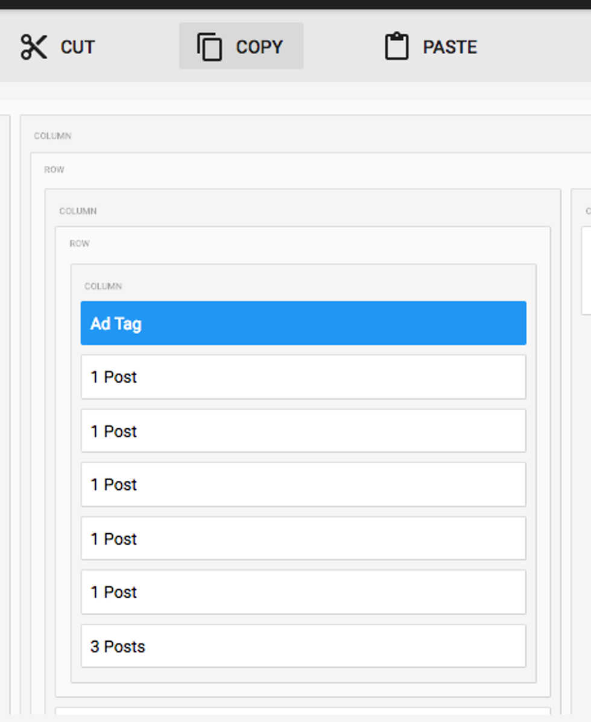Click the scissors Cut icon
591x722 pixels.
click(34, 47)
